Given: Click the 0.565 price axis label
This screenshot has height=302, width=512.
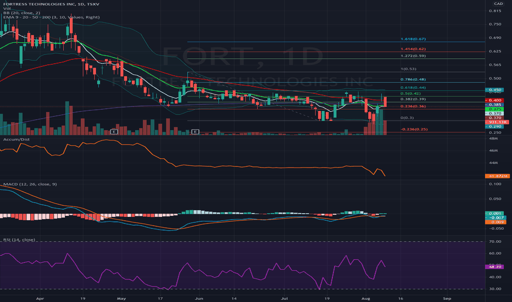Looking at the screenshot, I should [x=495, y=65].
